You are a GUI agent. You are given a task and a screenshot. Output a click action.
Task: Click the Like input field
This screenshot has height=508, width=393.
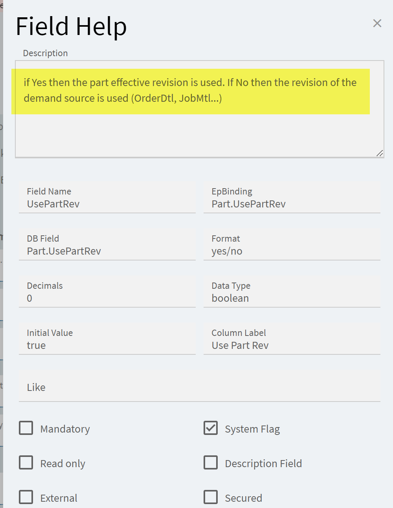pyautogui.click(x=199, y=387)
